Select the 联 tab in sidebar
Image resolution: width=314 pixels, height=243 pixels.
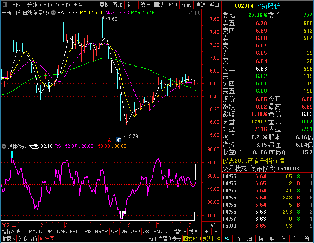[x=272, y=239]
